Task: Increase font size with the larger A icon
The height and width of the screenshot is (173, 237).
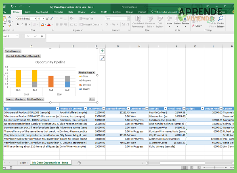Action: [x=47, y=19]
